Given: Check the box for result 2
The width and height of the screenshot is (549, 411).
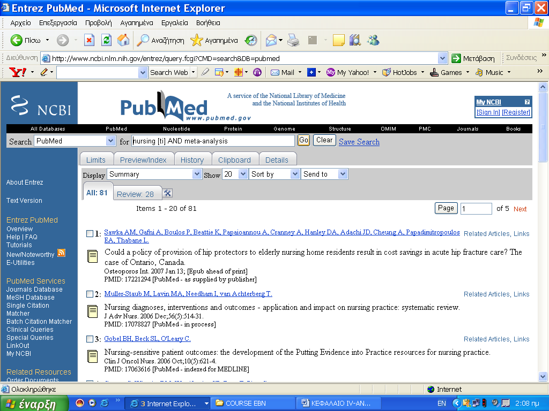Looking at the screenshot, I should click(90, 294).
